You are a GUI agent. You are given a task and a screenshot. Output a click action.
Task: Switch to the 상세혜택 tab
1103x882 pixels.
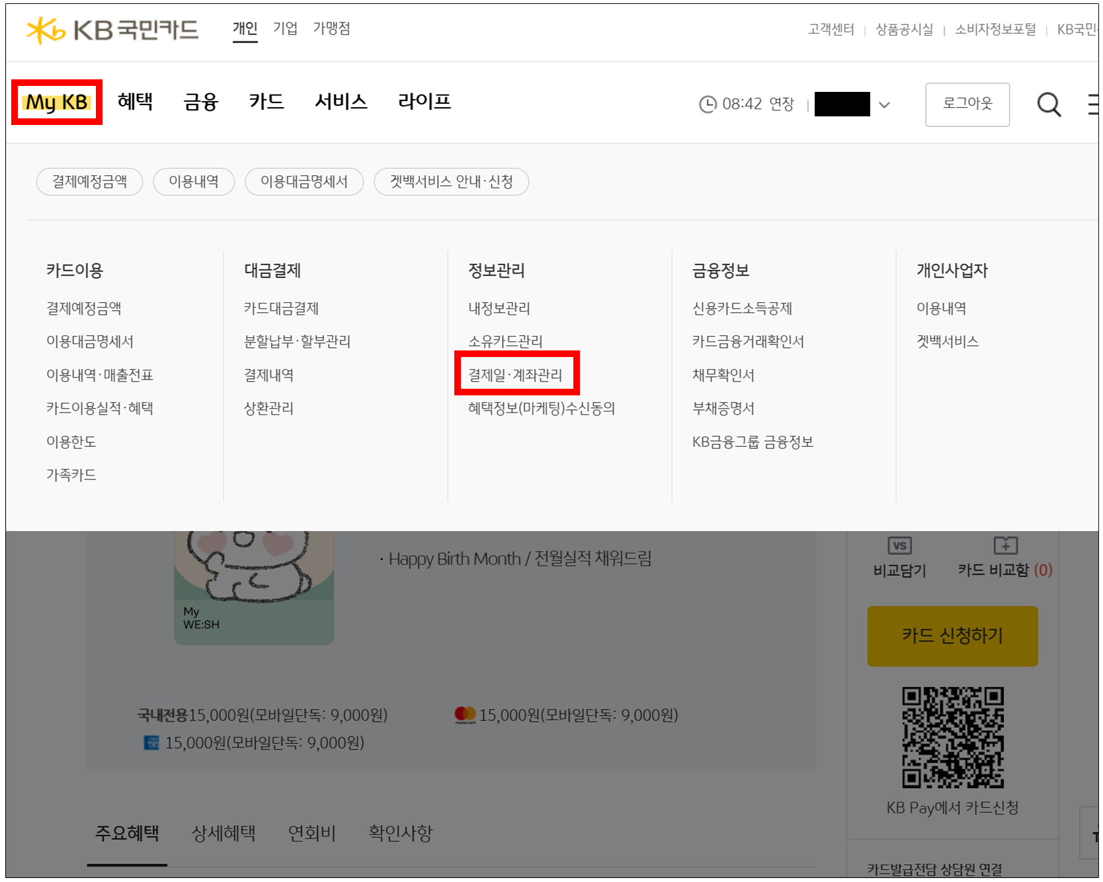[224, 833]
